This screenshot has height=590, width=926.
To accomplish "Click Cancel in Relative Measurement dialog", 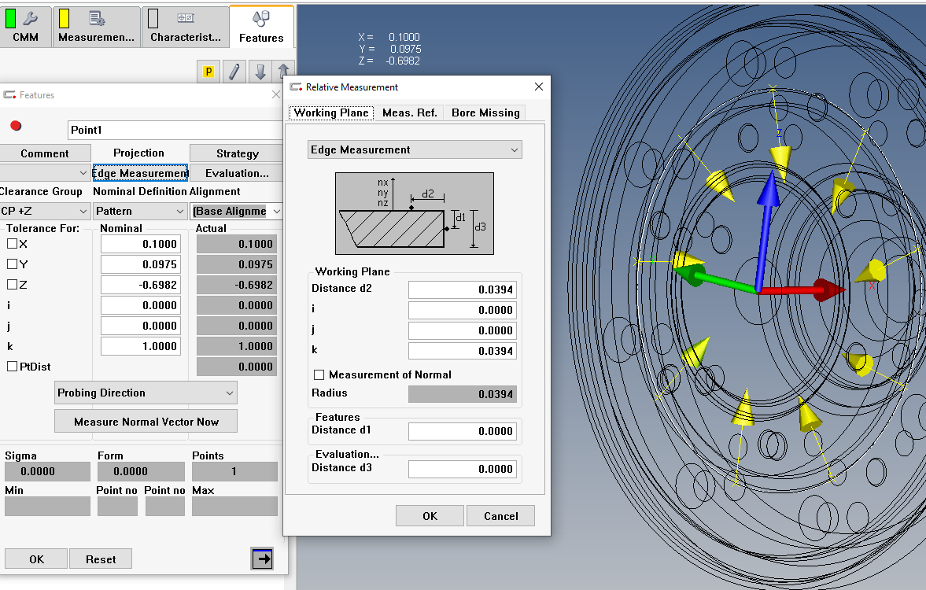I will coord(500,516).
